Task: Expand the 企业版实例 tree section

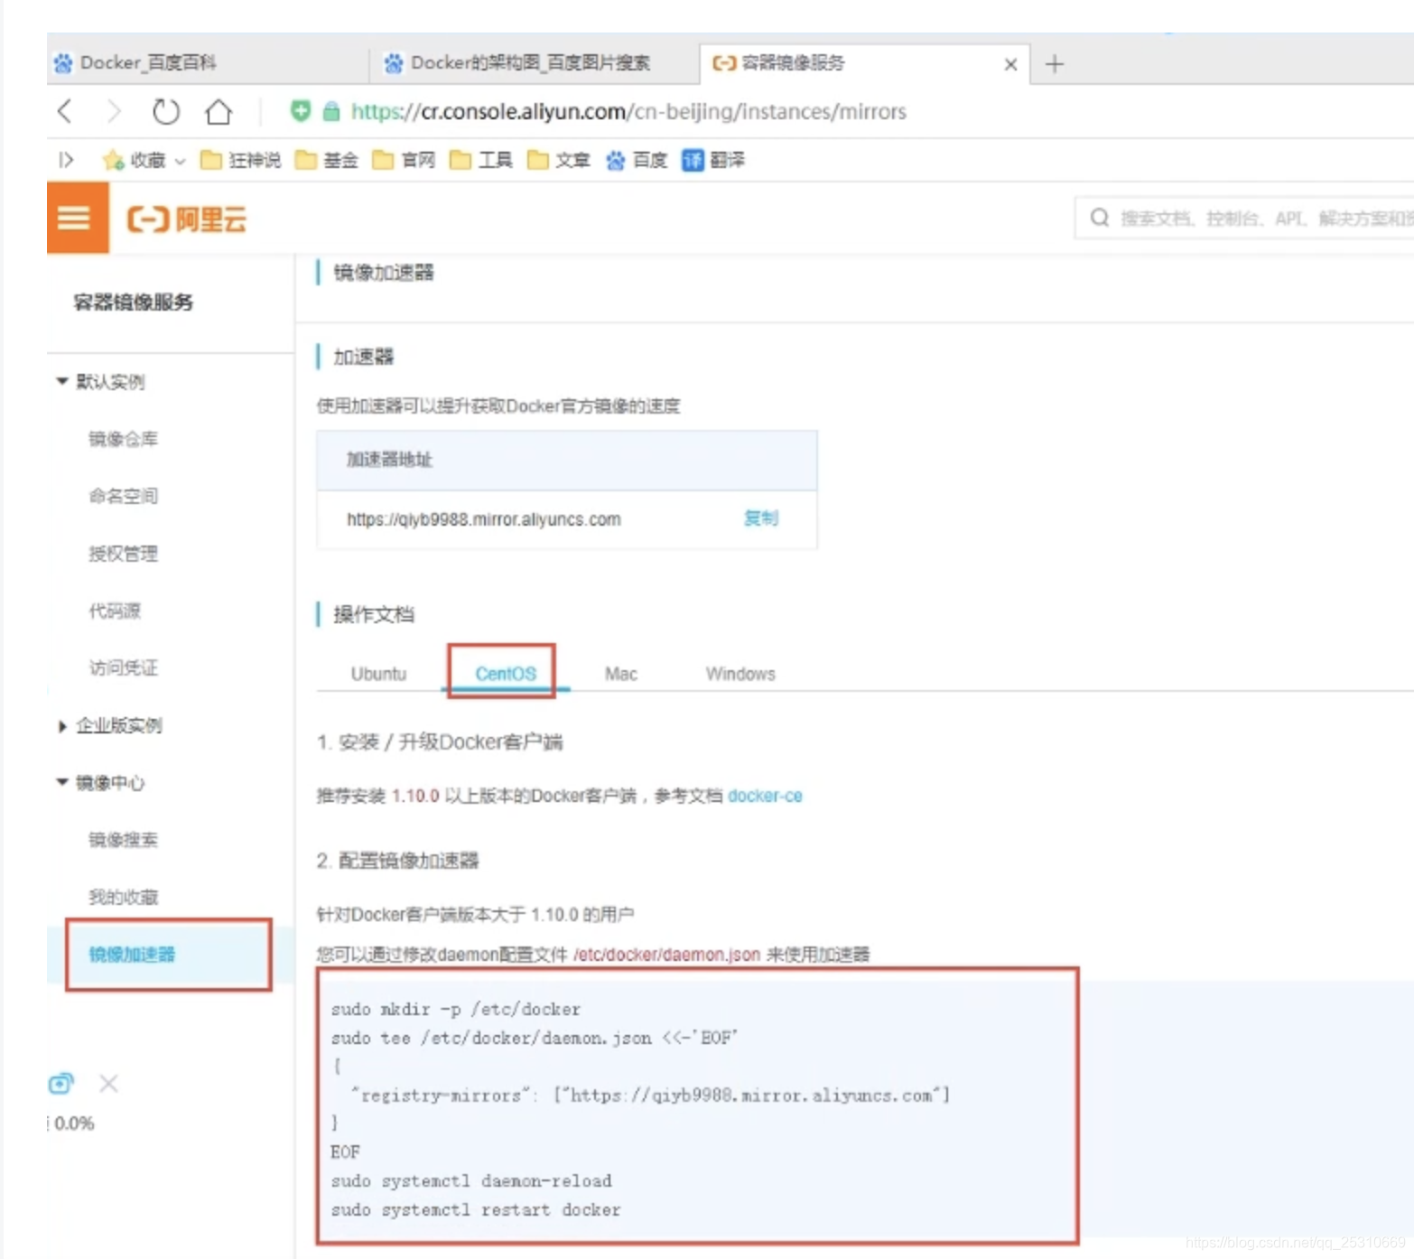Action: point(62,725)
